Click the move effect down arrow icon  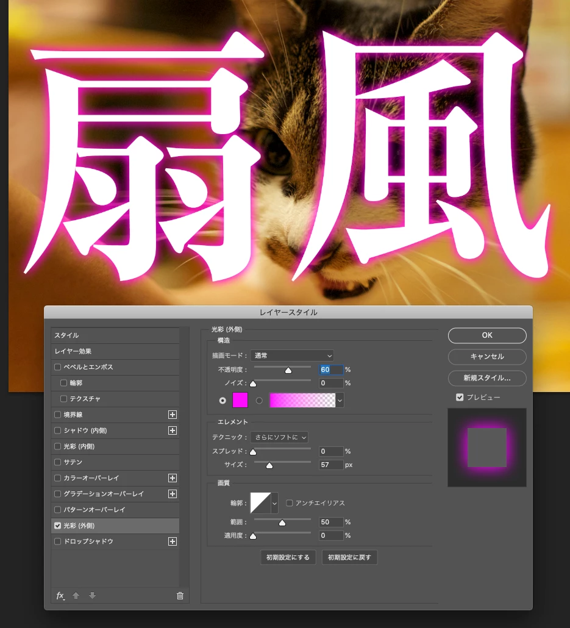pos(92,596)
